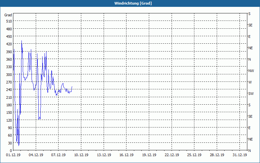Click the 90 y-axis value
The width and height of the screenshot is (260, 163).
(10, 128)
